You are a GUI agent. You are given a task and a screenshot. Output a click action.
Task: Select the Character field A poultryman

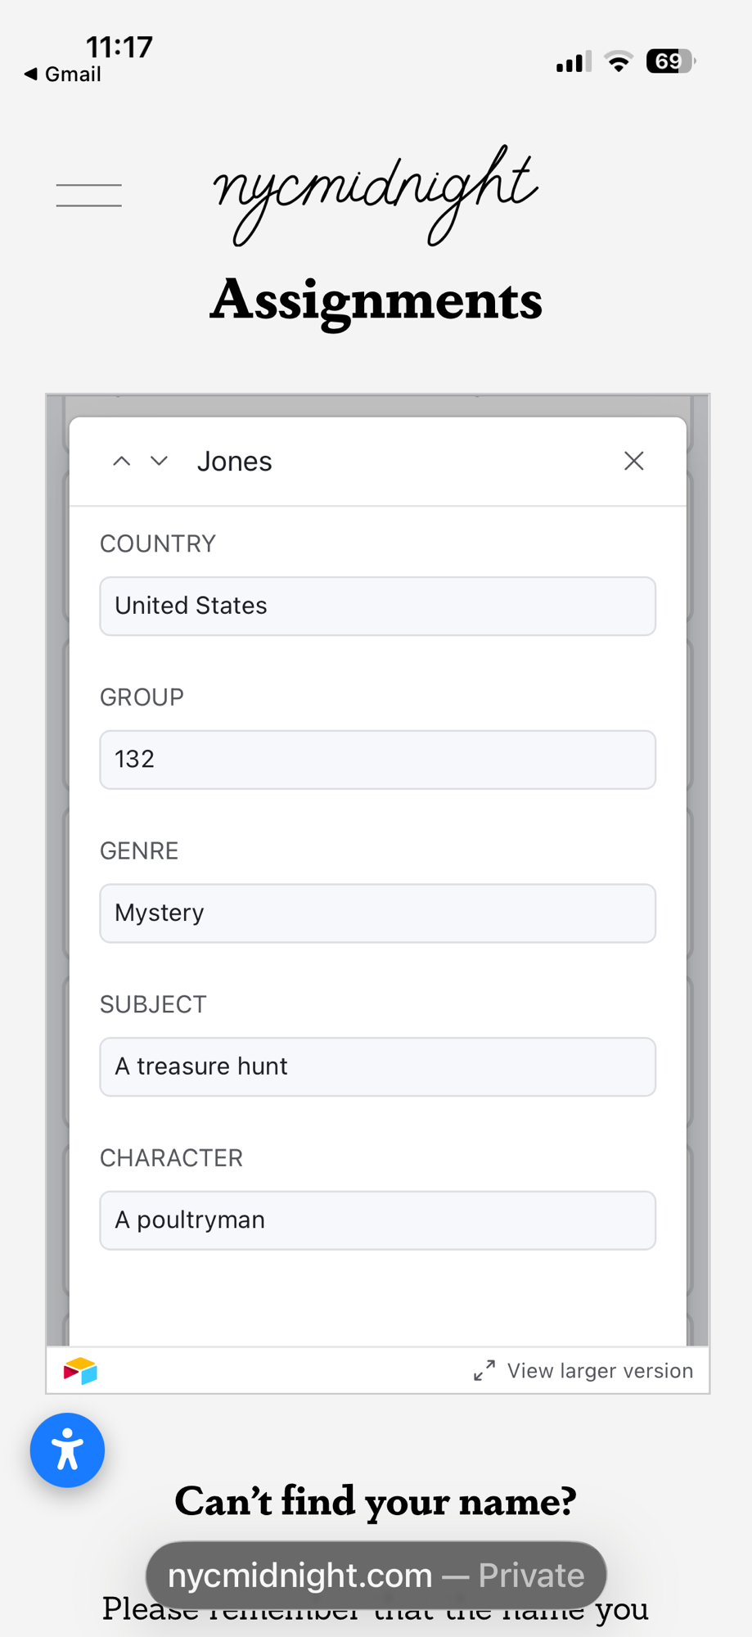pos(377,1220)
